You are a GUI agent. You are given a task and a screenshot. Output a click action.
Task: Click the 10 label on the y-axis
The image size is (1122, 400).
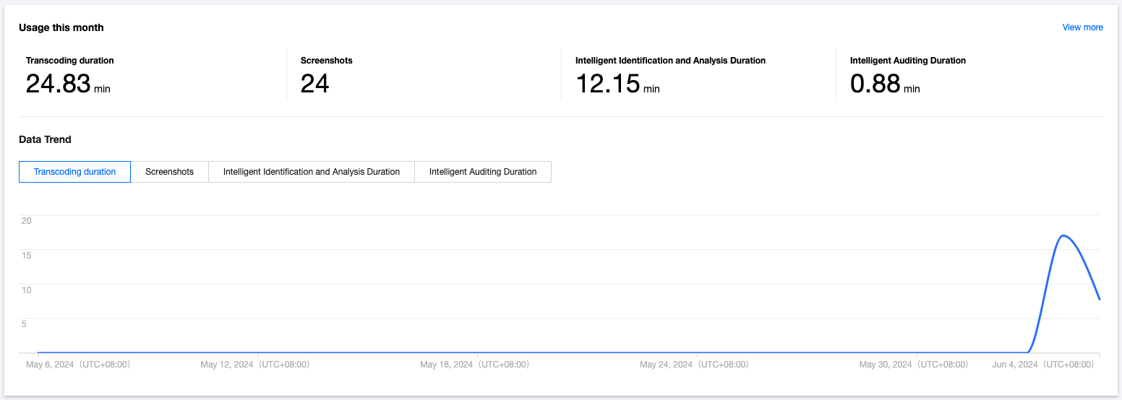pyautogui.click(x=27, y=290)
